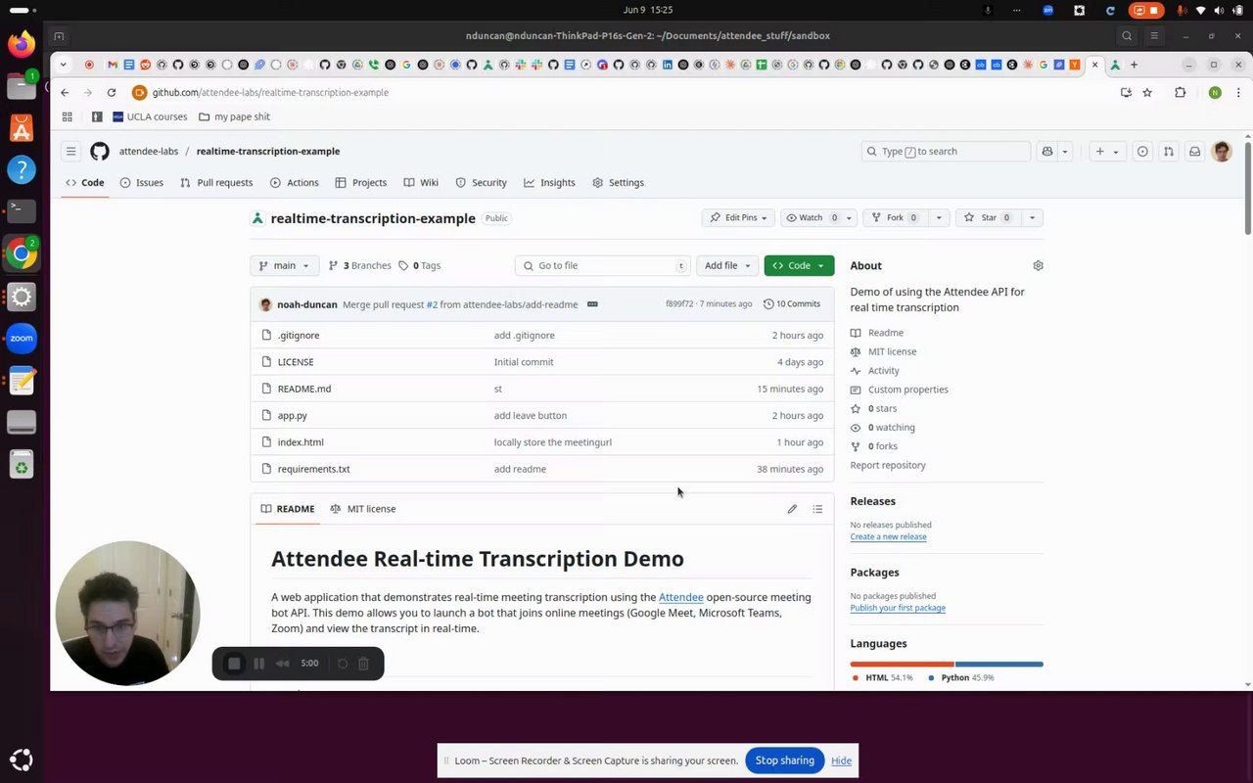Open the Fork options dropdown arrow
1253x783 pixels.
coord(939,217)
